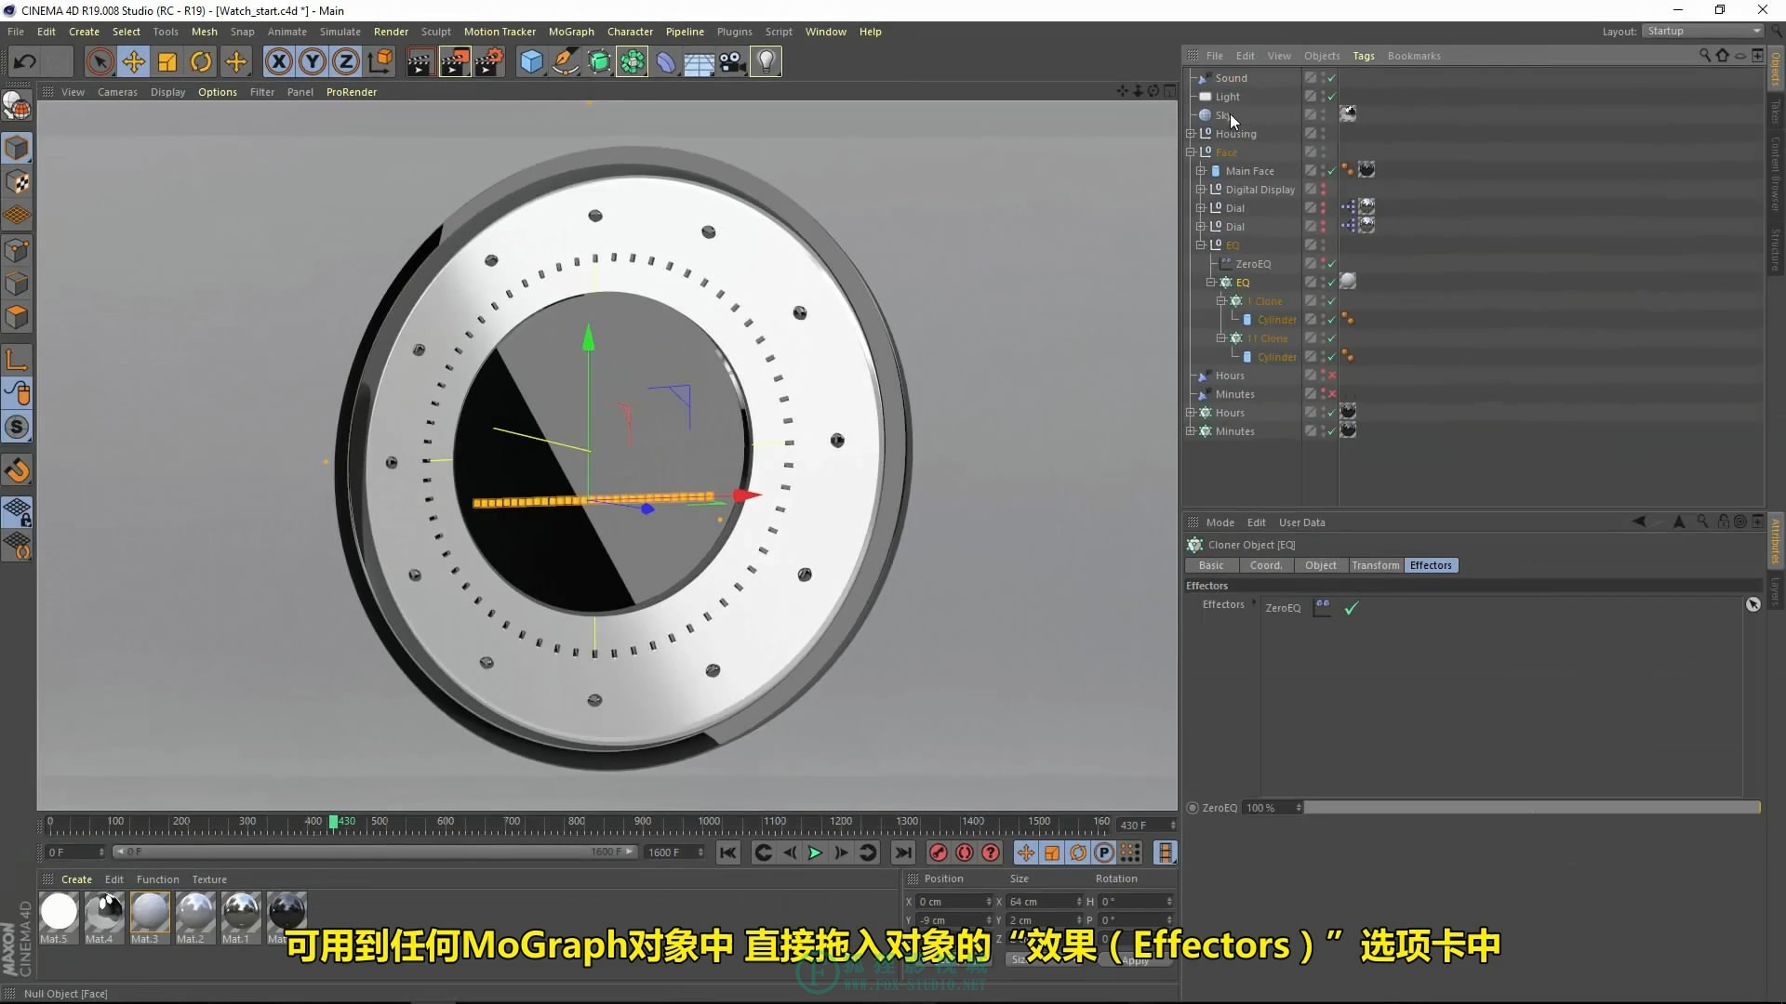1786x1004 pixels.
Task: Click the Undo arrow icon
Action: 25,62
